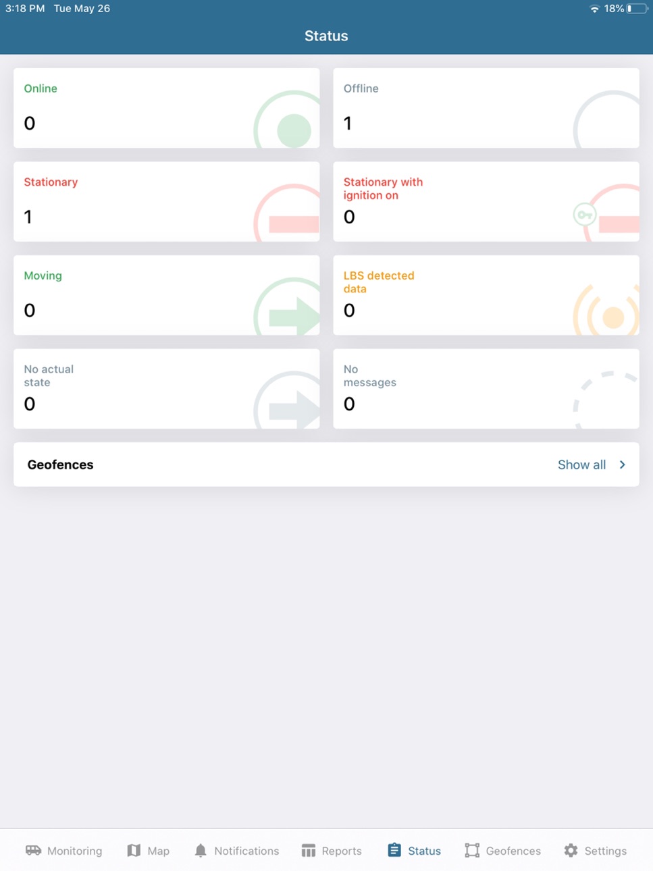653x871 pixels.
Task: Expand Geofences with the chevron arrow
Action: [622, 465]
